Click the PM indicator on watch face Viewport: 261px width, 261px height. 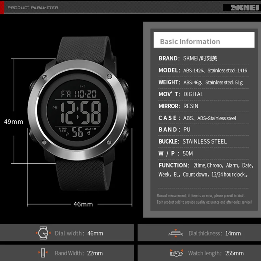click(55, 108)
